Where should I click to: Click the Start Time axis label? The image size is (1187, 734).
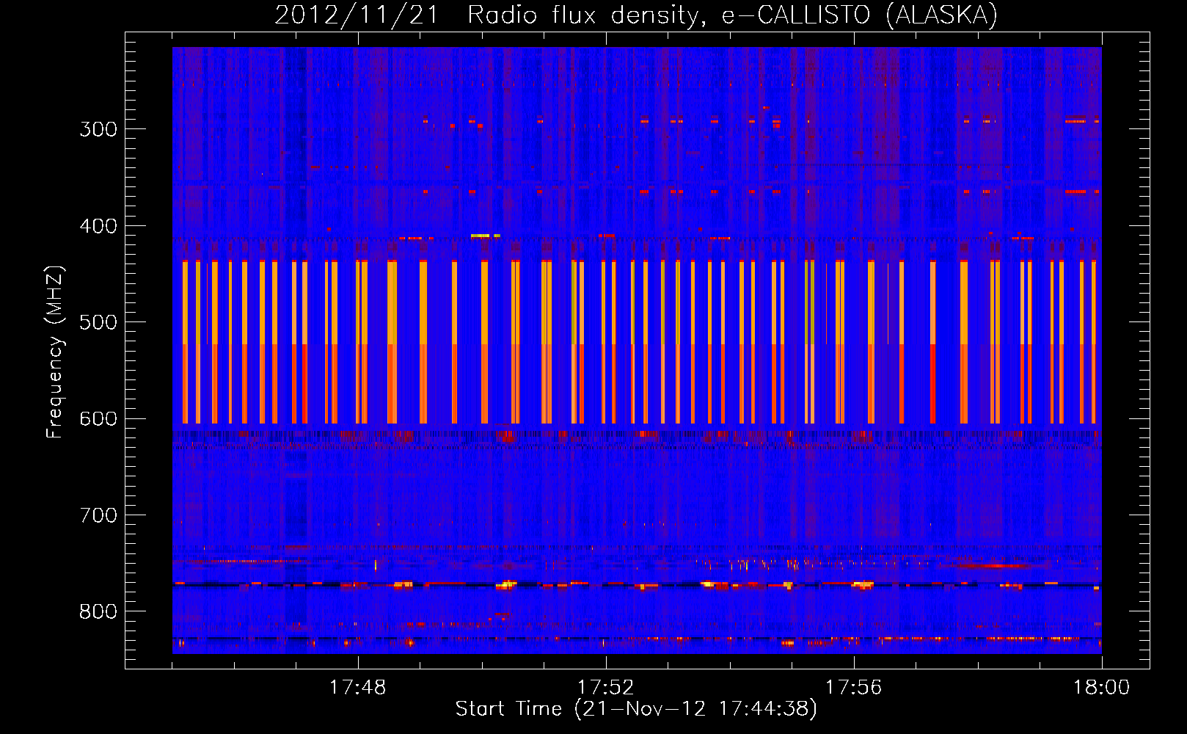click(636, 709)
